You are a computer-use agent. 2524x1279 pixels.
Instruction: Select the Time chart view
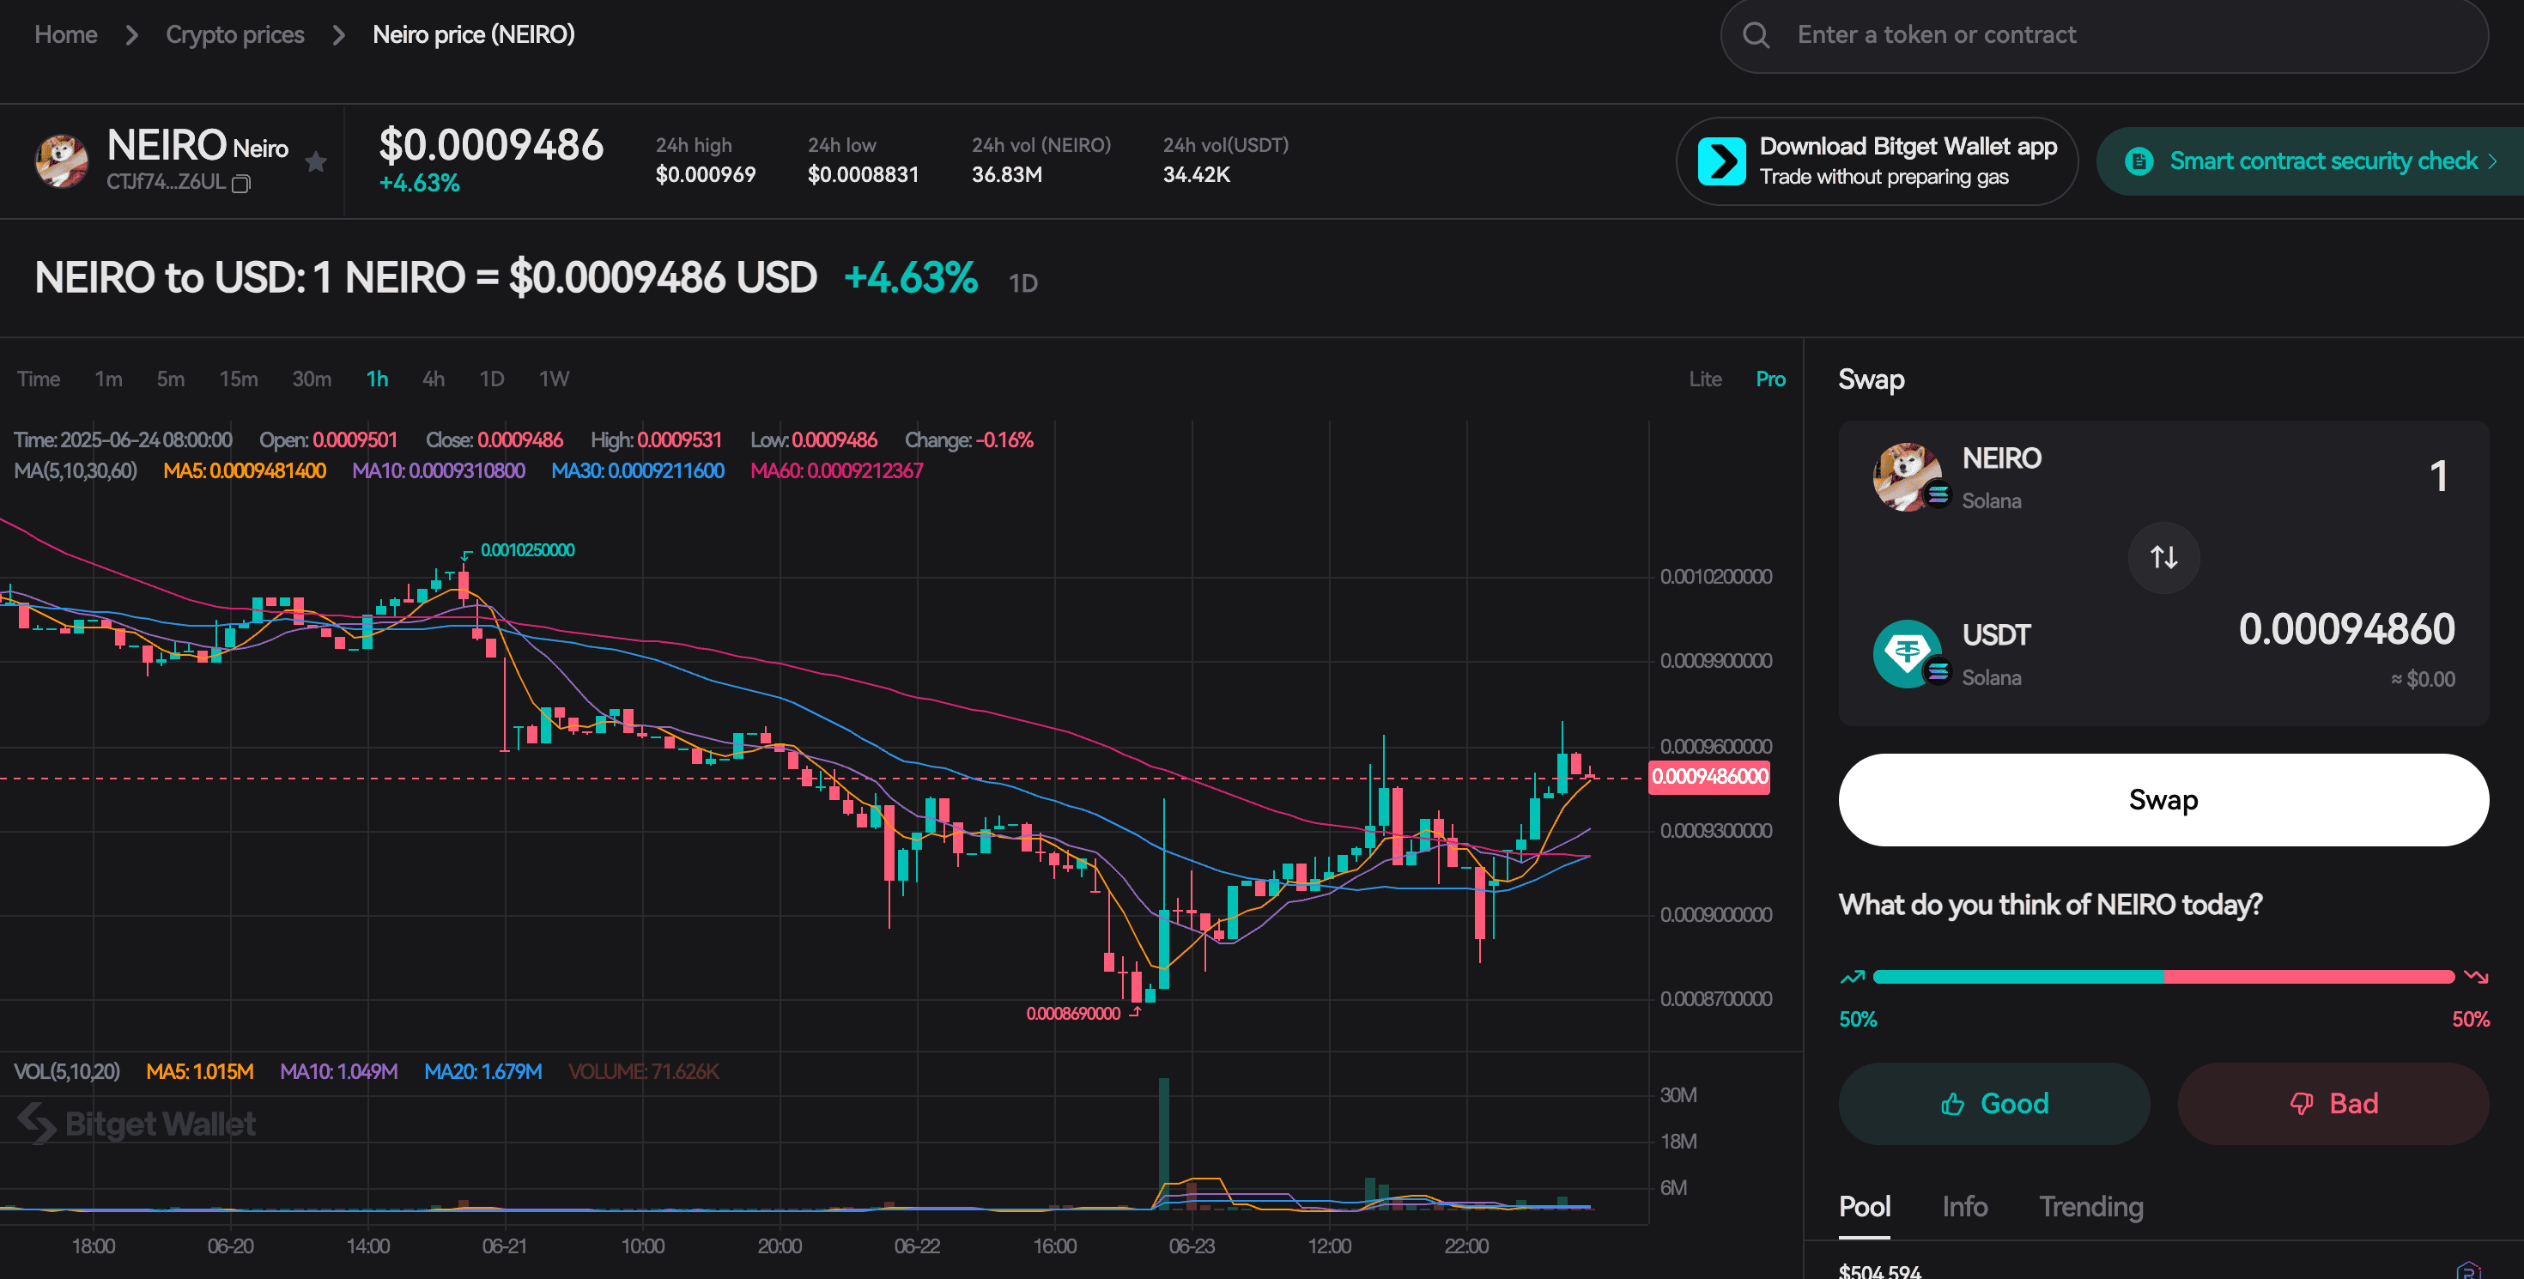click(x=39, y=379)
